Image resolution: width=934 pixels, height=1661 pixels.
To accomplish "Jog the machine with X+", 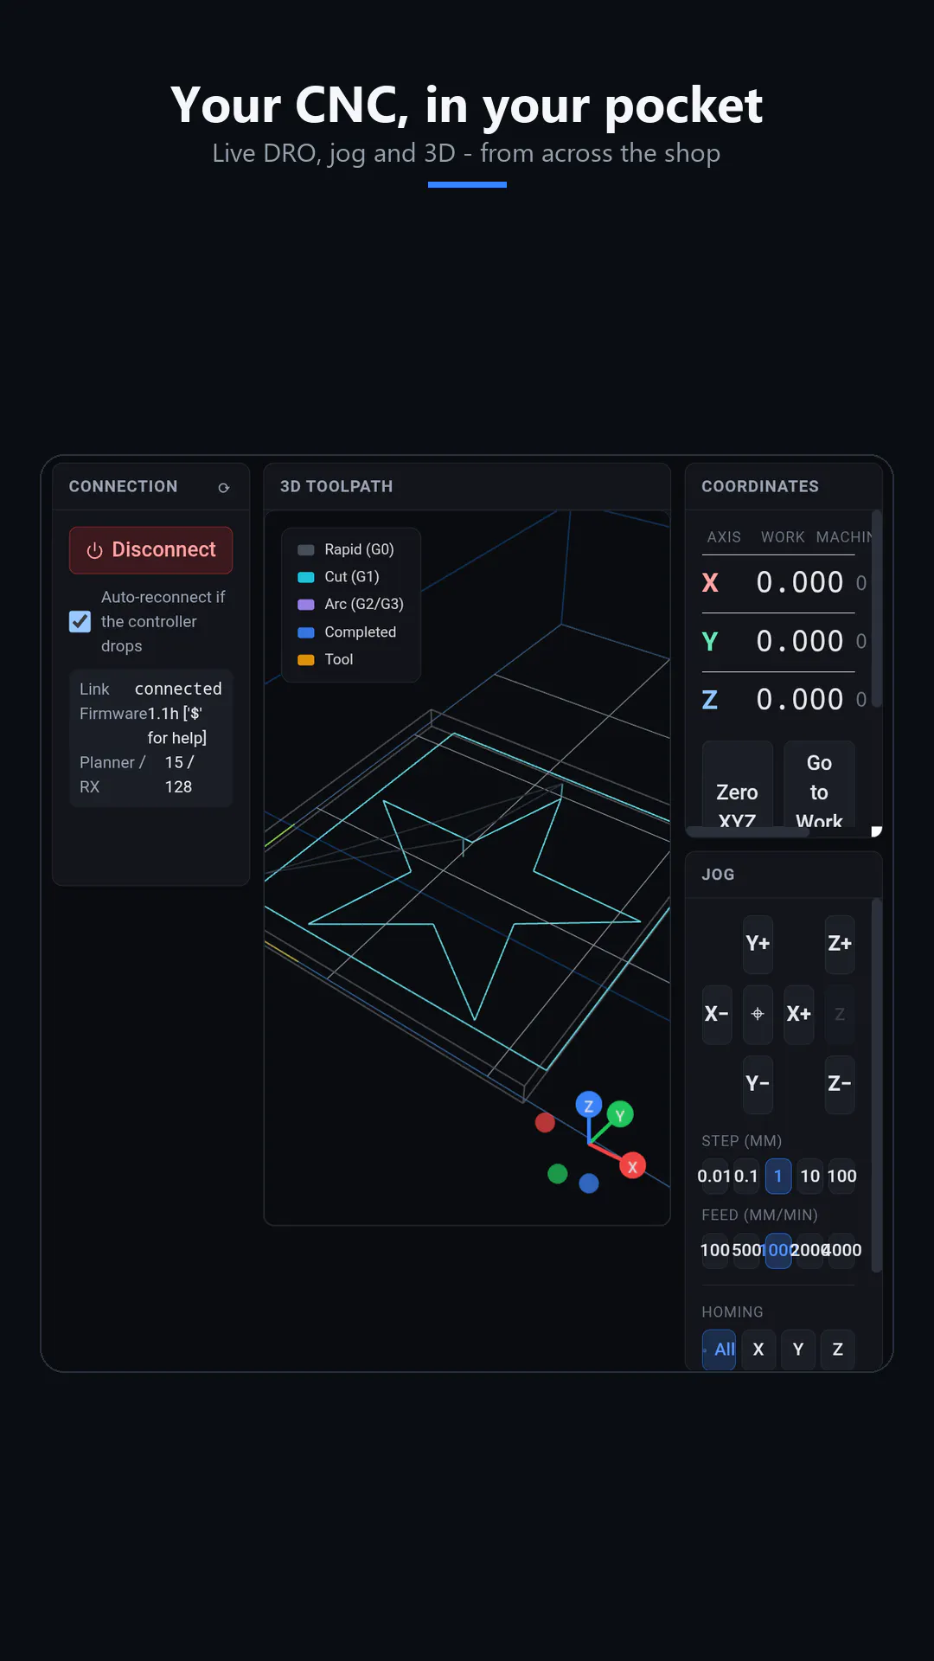I will tap(799, 1014).
